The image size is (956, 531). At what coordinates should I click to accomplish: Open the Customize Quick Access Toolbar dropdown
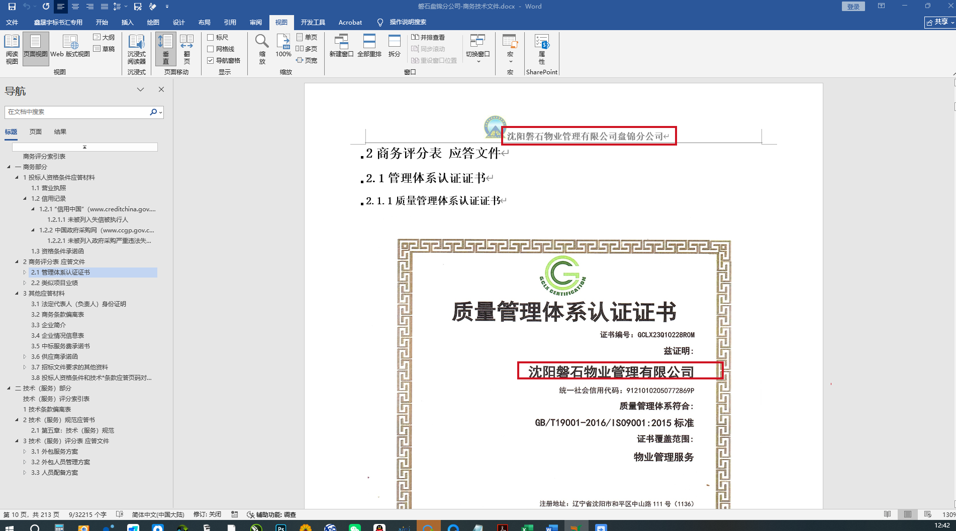tap(167, 7)
